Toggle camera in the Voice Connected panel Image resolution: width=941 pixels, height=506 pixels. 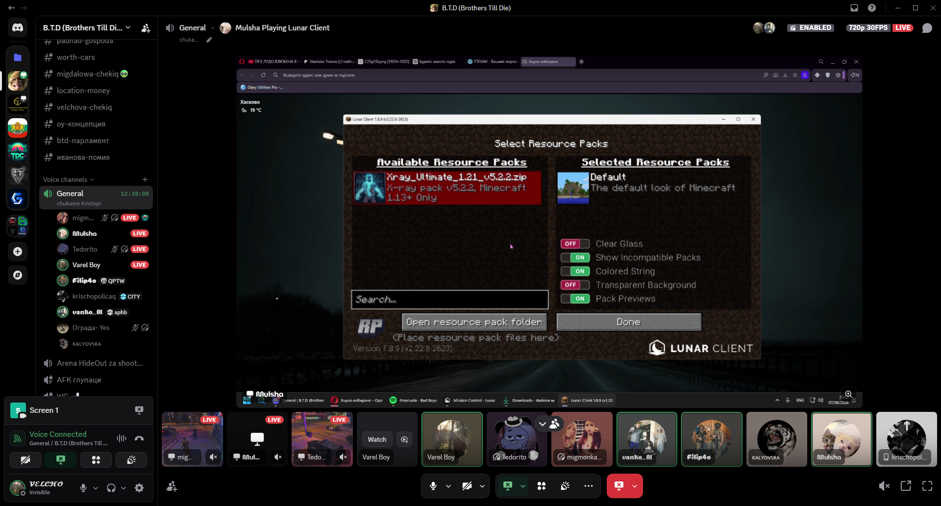(x=25, y=460)
